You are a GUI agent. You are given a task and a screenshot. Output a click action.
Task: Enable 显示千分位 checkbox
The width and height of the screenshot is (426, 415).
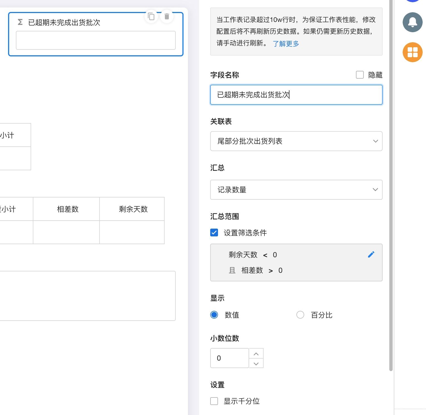click(214, 401)
